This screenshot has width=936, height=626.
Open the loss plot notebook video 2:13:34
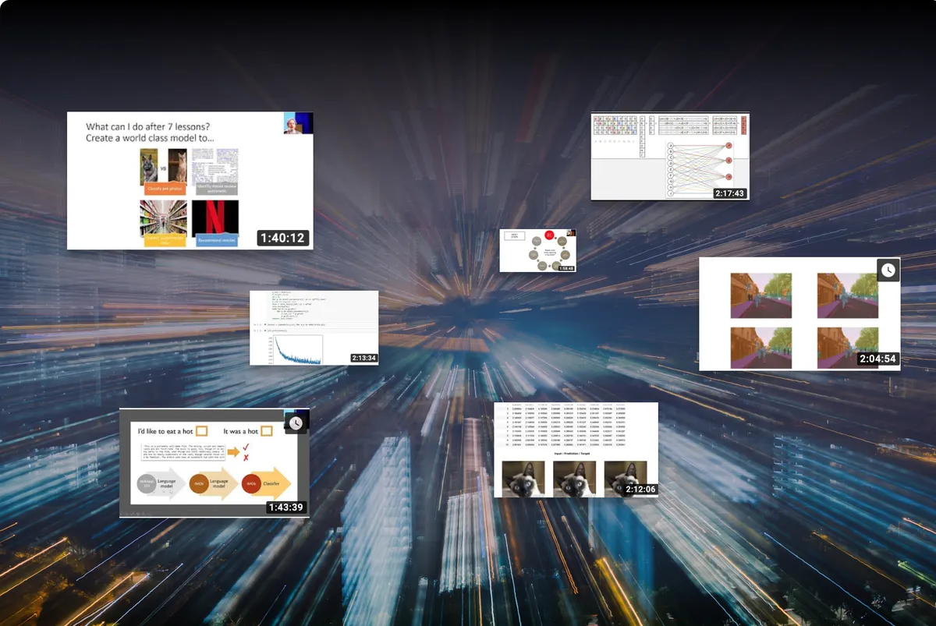pyautogui.click(x=314, y=327)
